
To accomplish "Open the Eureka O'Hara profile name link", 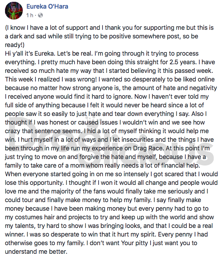I will pyautogui.click(x=47, y=6).
